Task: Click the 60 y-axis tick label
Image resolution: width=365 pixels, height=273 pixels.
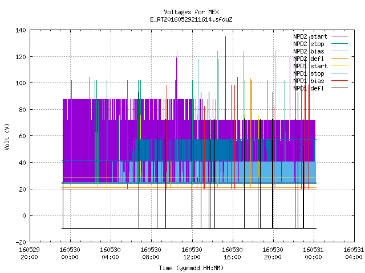Action: [x=22, y=136]
